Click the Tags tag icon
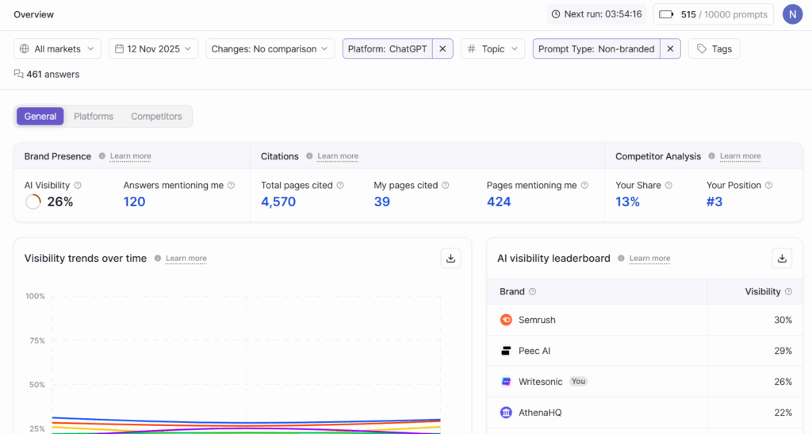 pos(702,48)
